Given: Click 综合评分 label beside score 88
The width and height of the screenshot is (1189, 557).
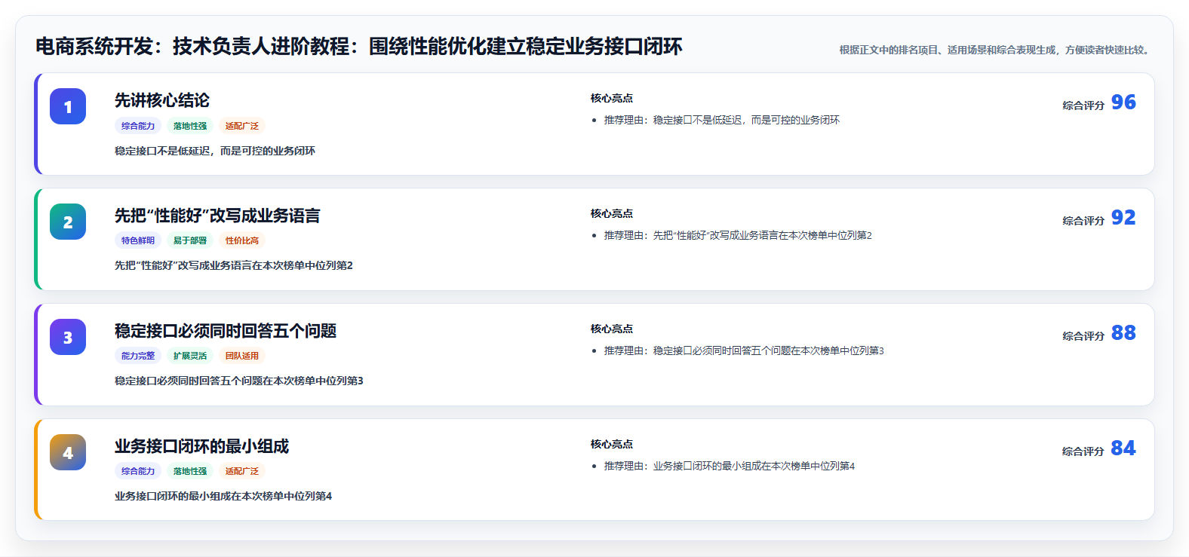Looking at the screenshot, I should pyautogui.click(x=1083, y=336).
